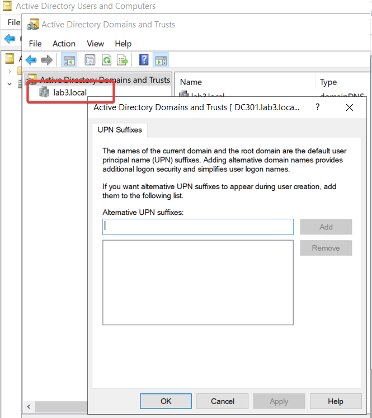Image resolution: width=372 pixels, height=418 pixels.
Task: Click the Active Directory Users and Computers title icon
Action: click(x=7, y=6)
